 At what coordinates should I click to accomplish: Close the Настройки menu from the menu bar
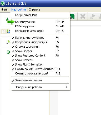pyautogui.click(x=18, y=9)
